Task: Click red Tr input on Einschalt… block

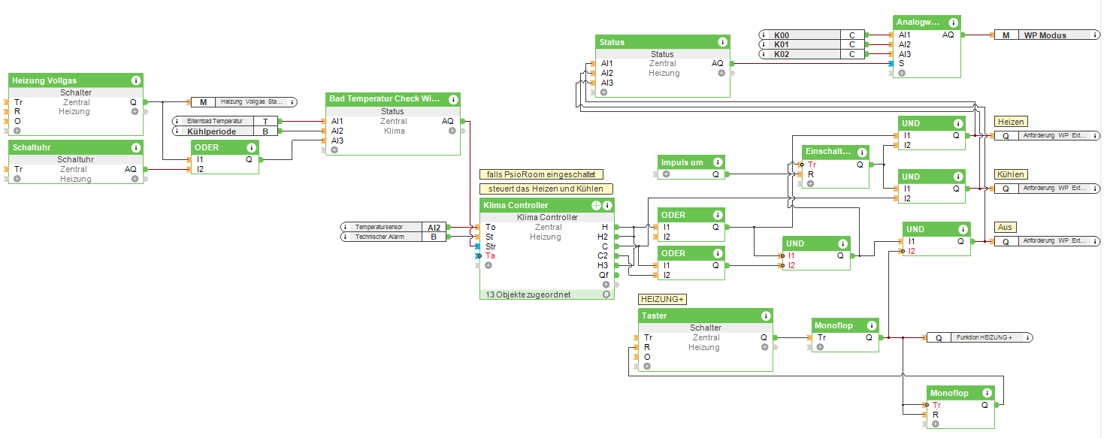Action: coord(811,165)
